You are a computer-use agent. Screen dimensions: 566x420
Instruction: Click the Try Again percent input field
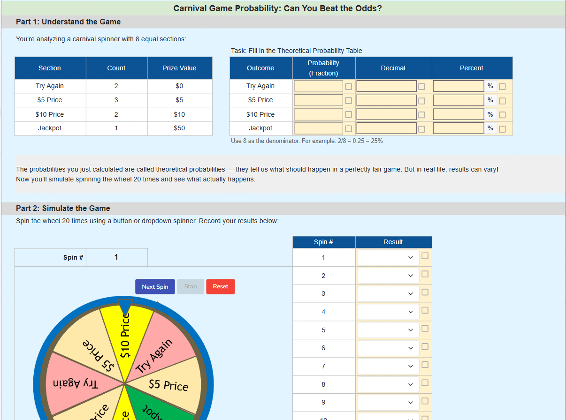click(x=459, y=86)
